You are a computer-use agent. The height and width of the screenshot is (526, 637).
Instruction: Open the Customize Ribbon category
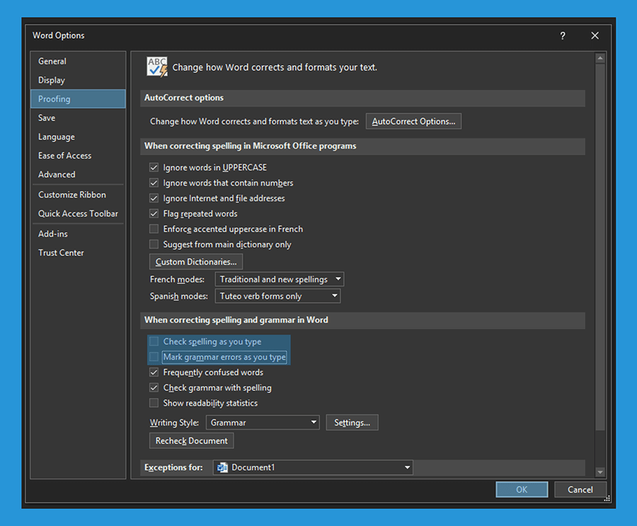coord(78,195)
